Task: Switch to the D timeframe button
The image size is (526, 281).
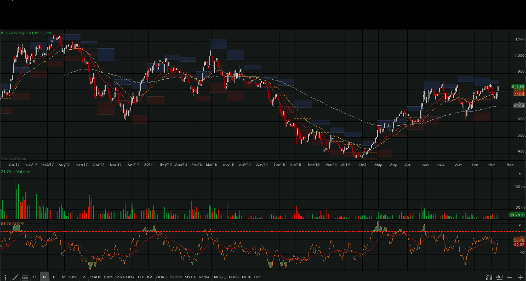Action: click(35, 277)
